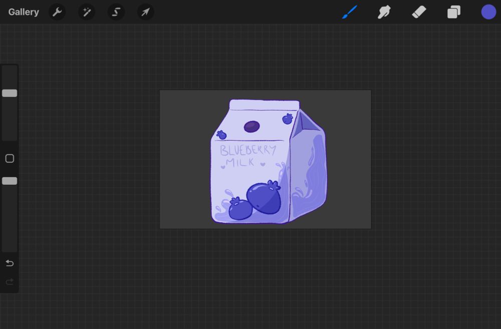Select the Selection tool
This screenshot has width=501, height=329.
click(x=116, y=12)
